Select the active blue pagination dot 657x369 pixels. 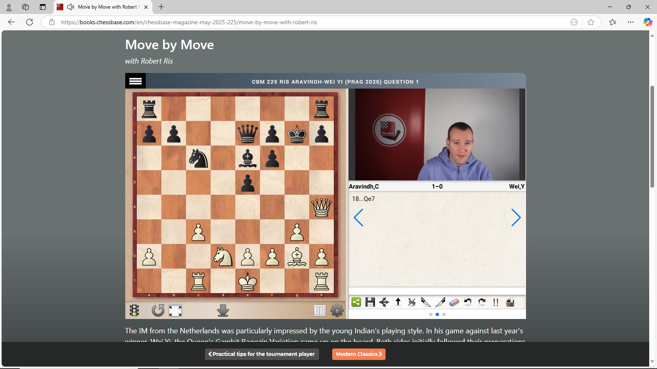[x=437, y=314]
